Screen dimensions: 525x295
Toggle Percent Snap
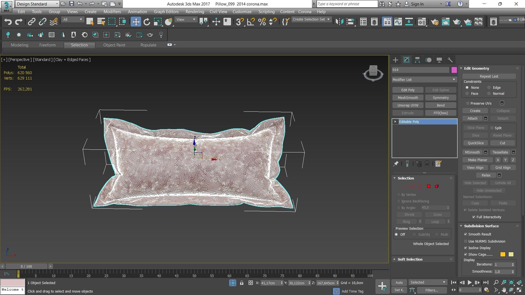(262, 22)
